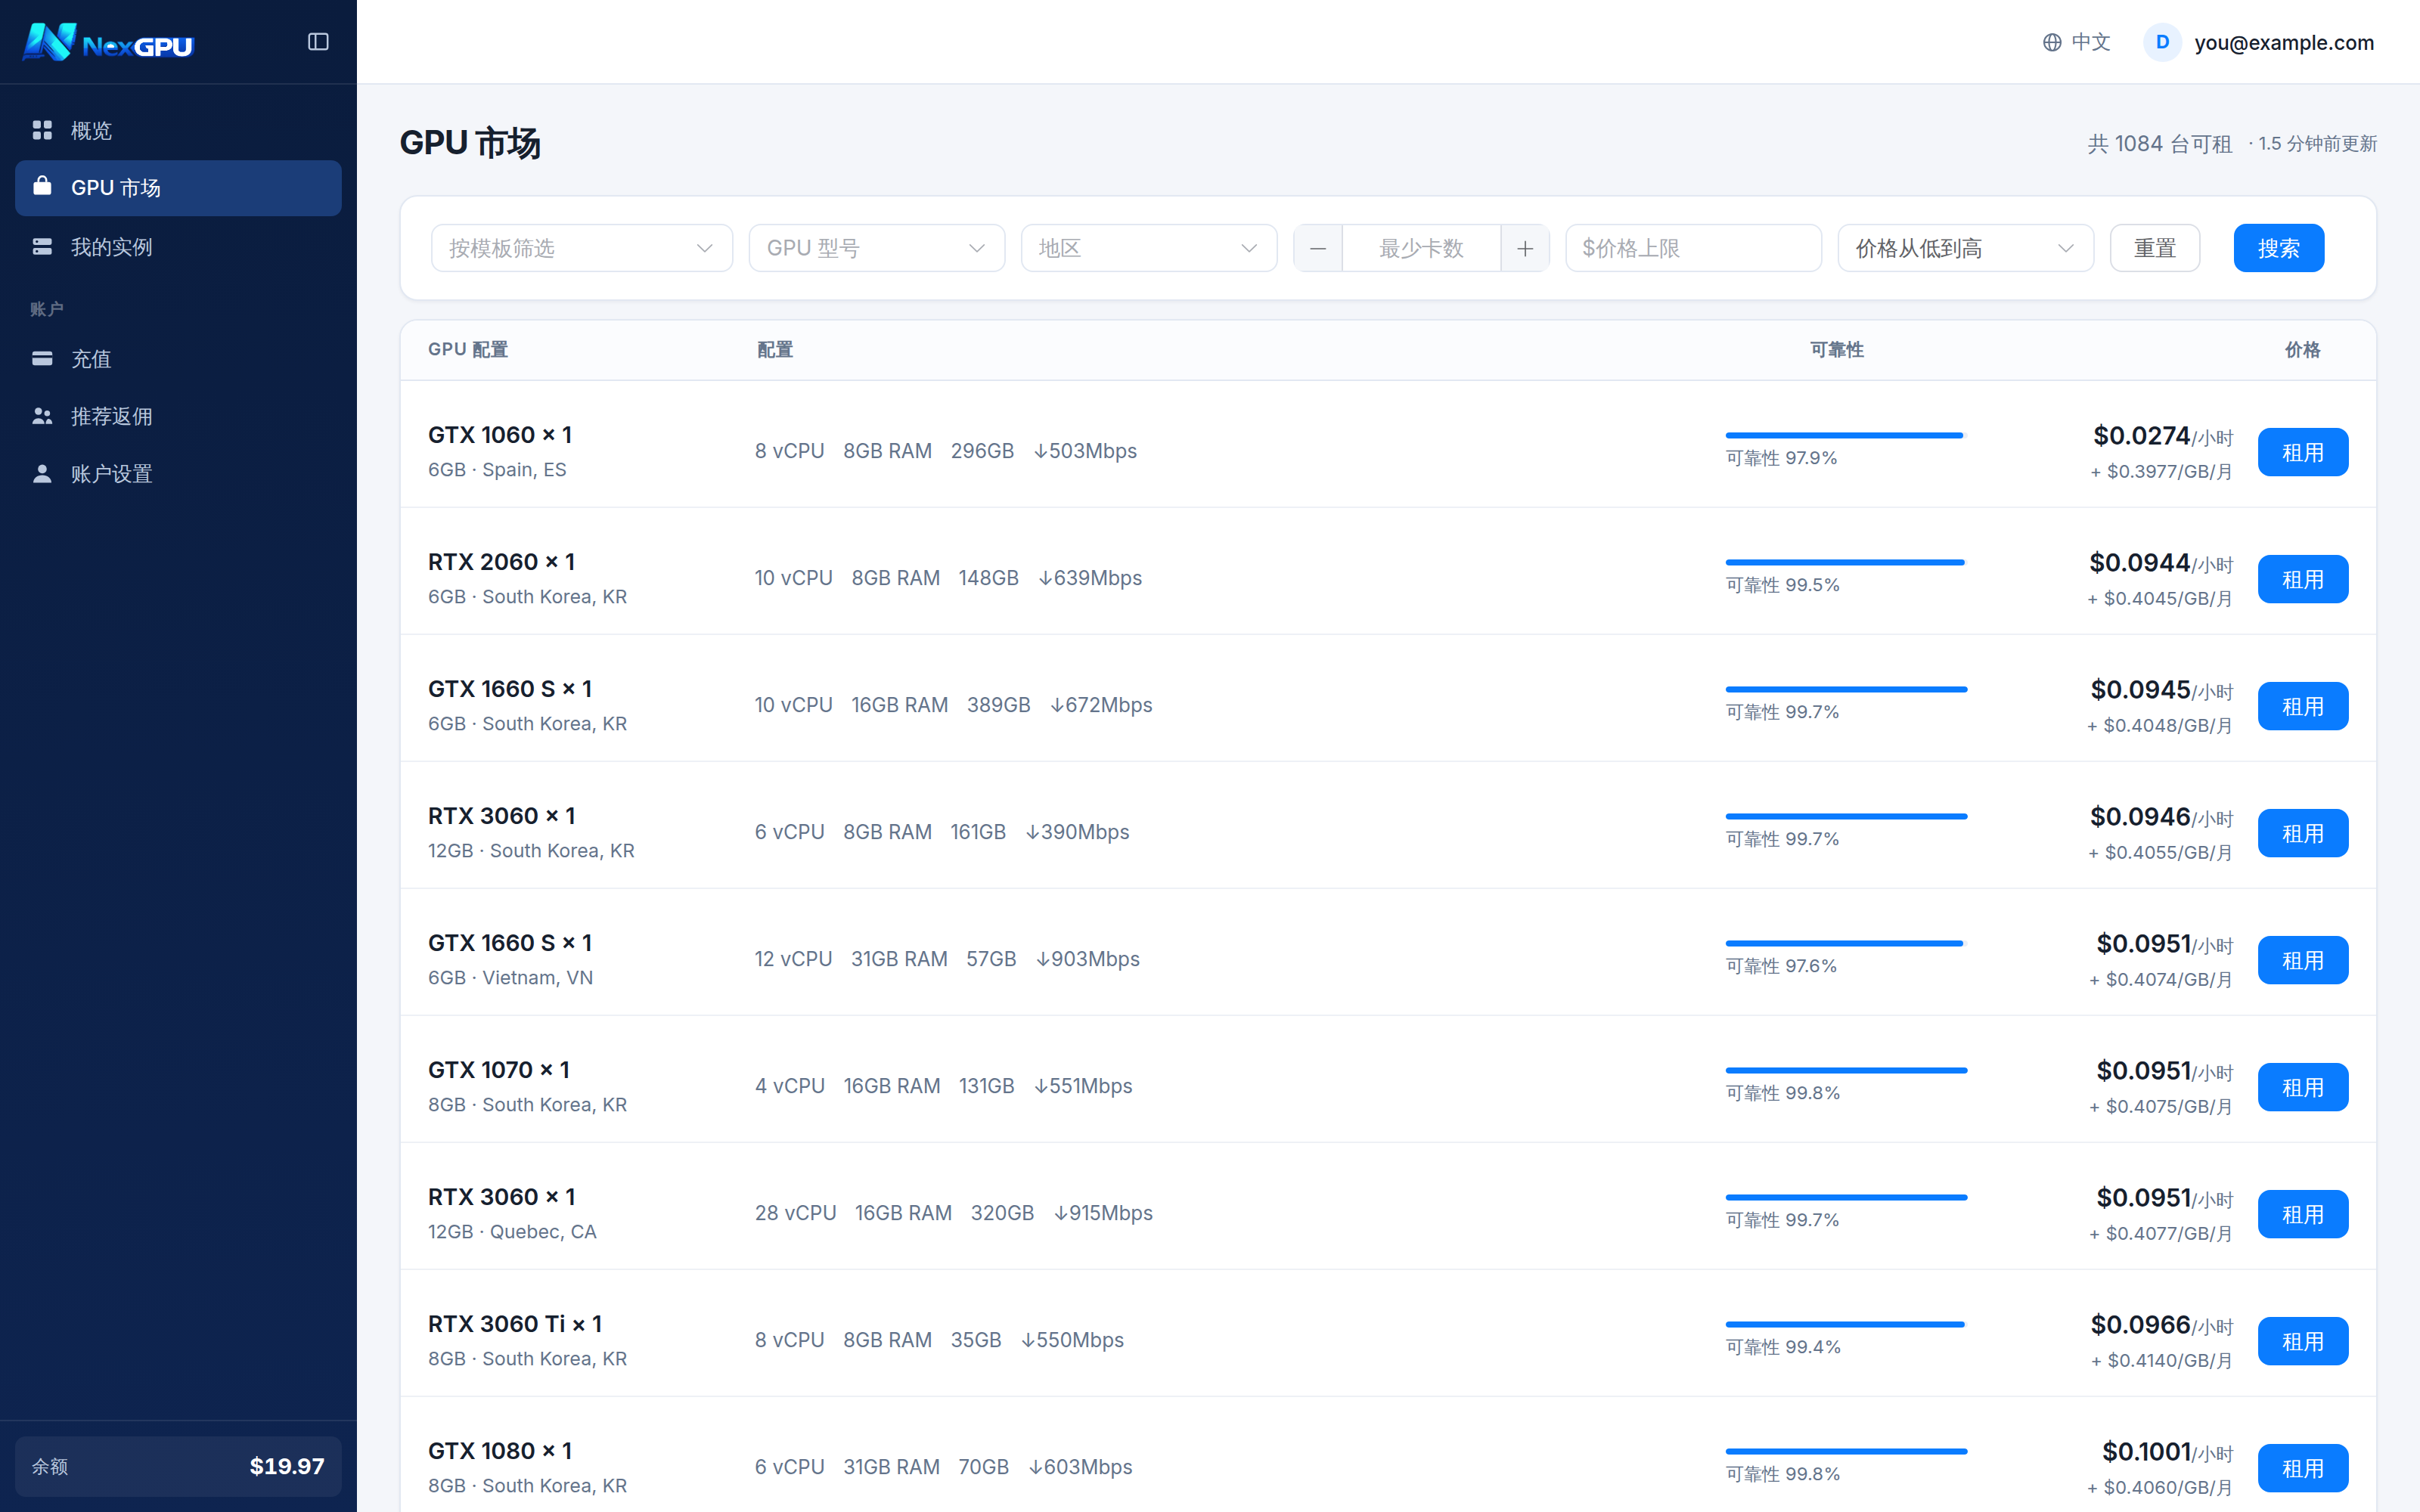
Task: Expand the 地区 region dropdown
Action: (1149, 248)
